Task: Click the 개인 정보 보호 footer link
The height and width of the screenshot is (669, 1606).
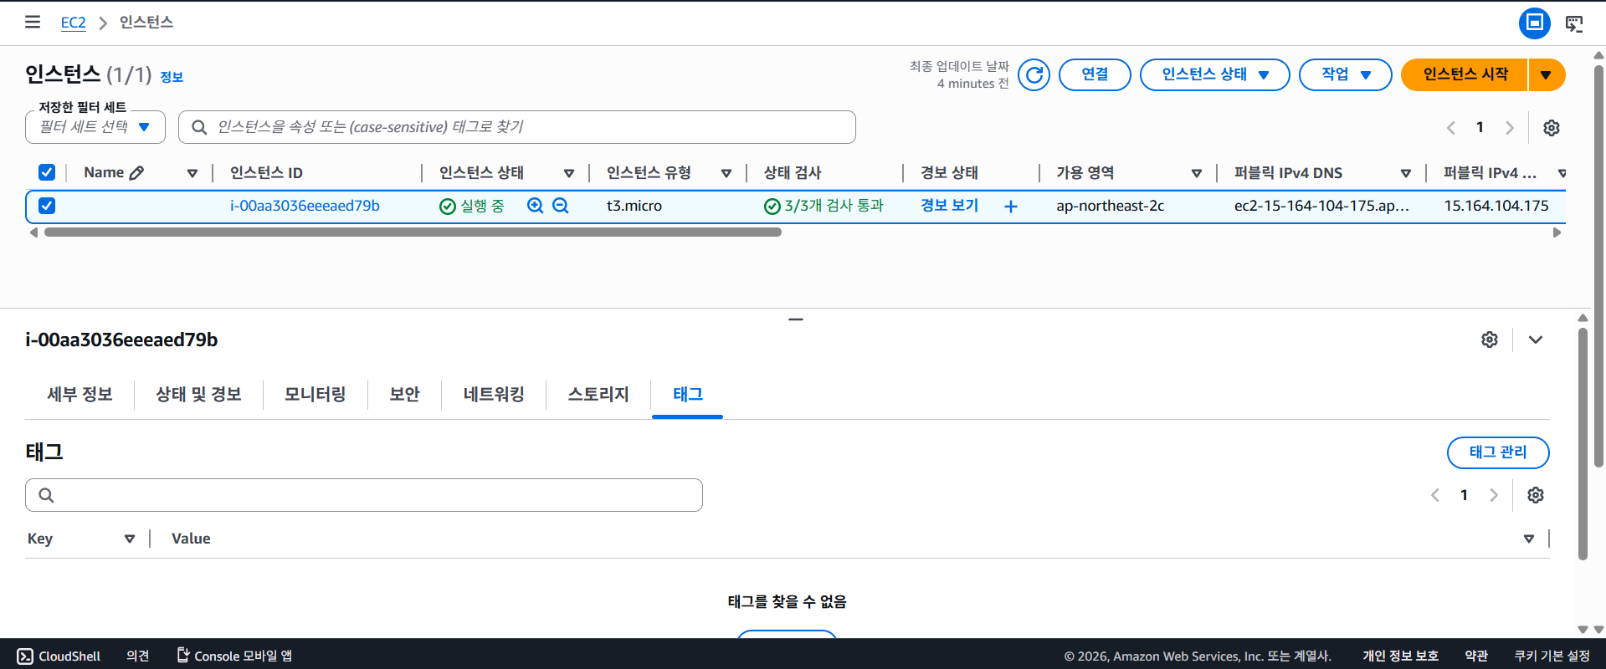Action: pos(1400,656)
